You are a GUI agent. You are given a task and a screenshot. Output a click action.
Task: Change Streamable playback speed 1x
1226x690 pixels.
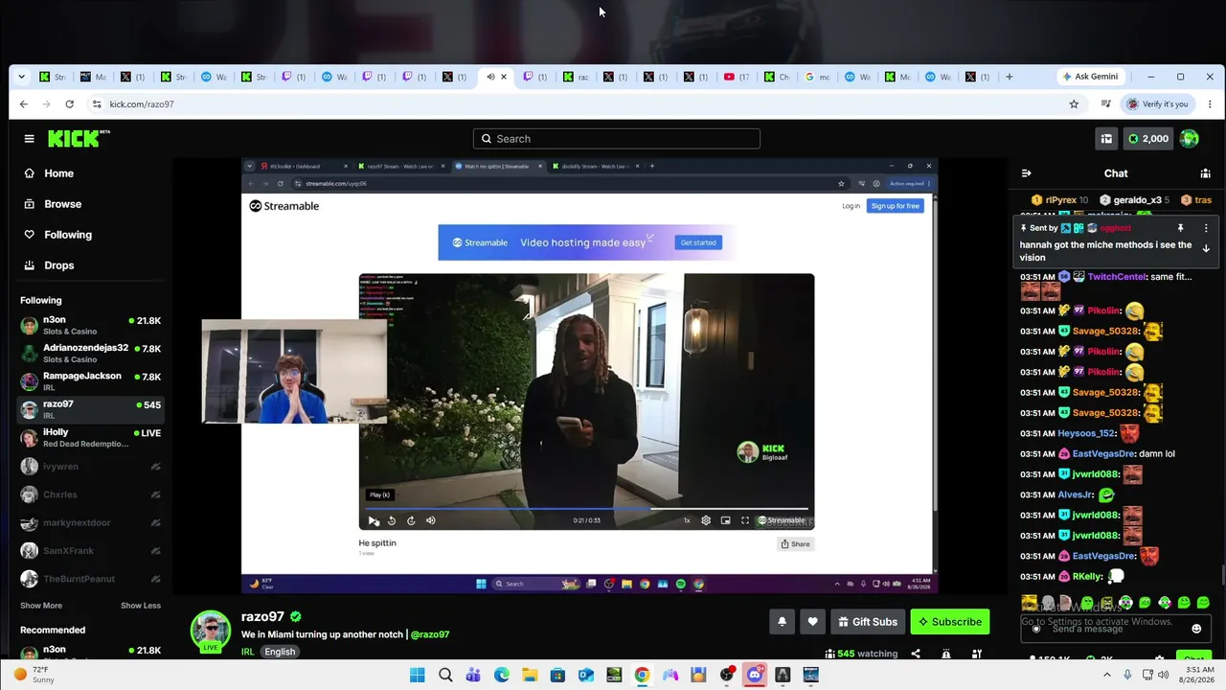[x=687, y=520]
